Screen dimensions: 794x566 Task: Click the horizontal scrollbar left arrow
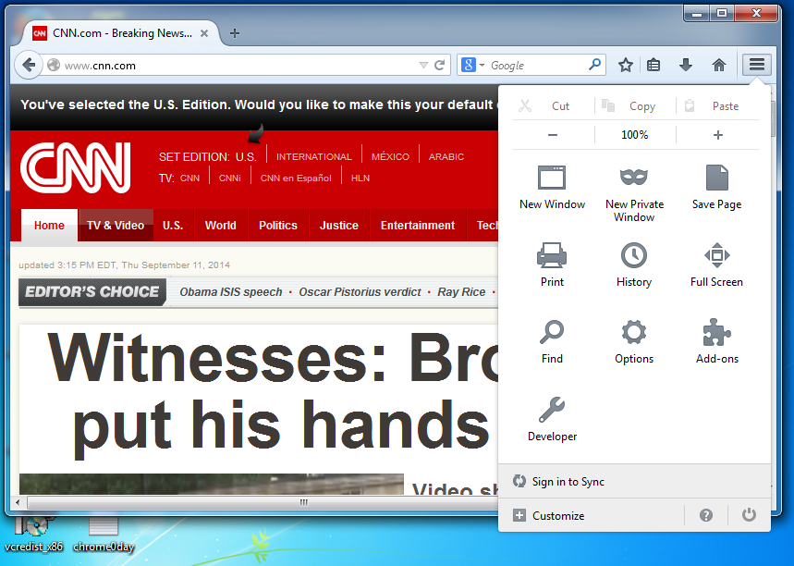pos(18,502)
